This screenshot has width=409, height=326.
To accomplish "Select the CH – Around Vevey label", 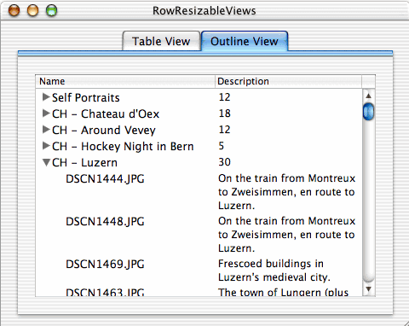I will point(104,130).
